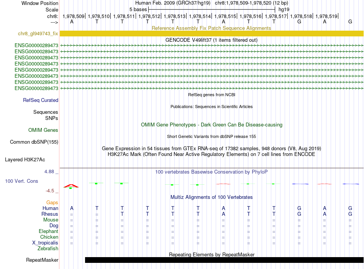The width and height of the screenshot is (364, 269).
Task: Open the GENCODE V49lift37 track title
Action: [212, 40]
